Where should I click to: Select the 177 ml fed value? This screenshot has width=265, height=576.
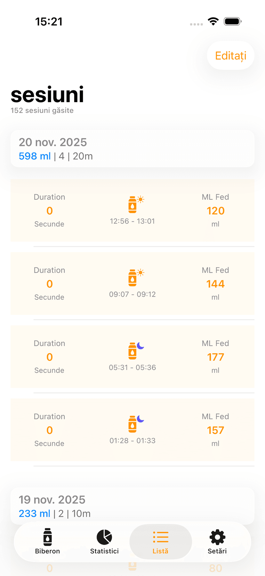click(x=215, y=357)
